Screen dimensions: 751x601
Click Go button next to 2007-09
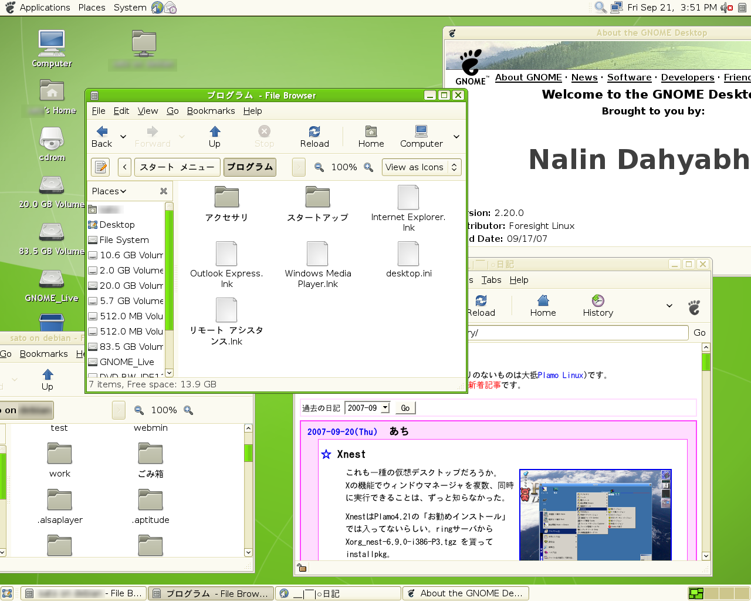405,408
